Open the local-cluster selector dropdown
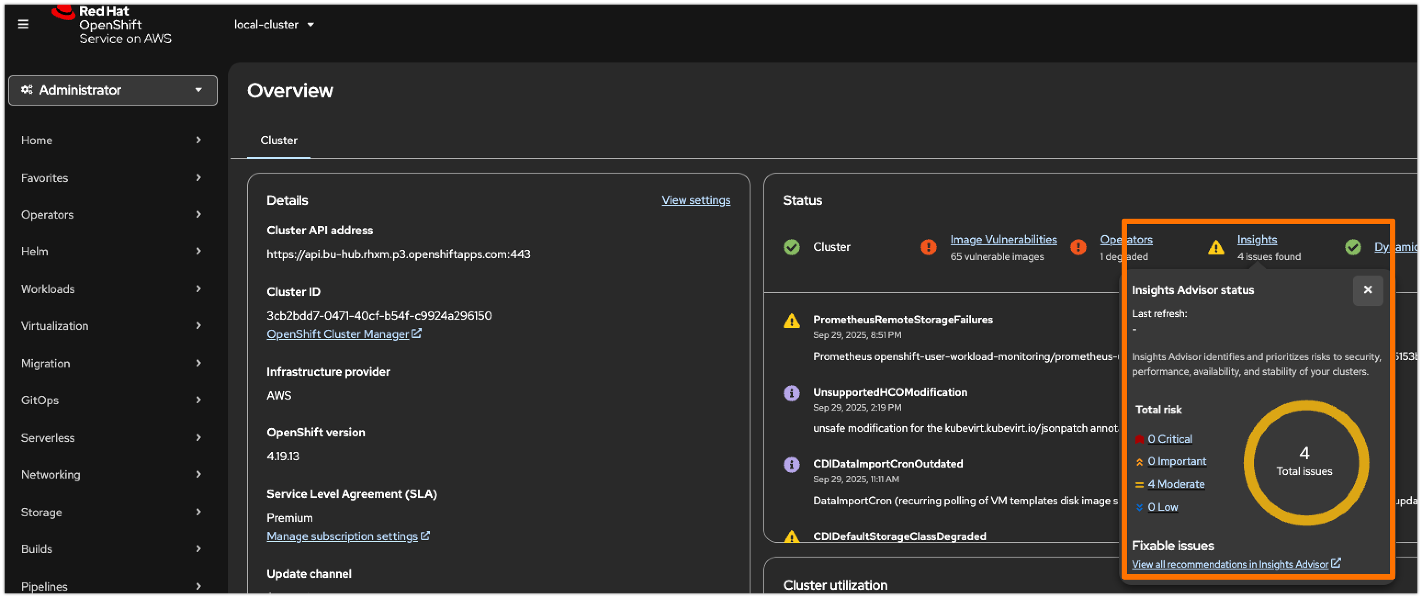The height and width of the screenshot is (598, 1422). 274,25
